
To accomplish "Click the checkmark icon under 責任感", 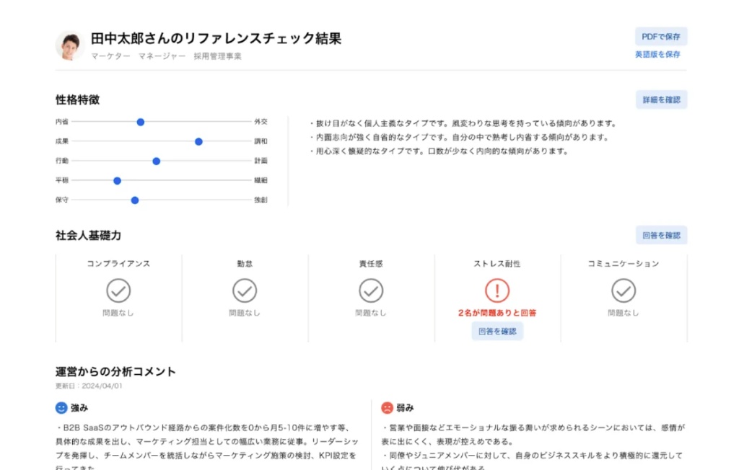I will [x=371, y=291].
